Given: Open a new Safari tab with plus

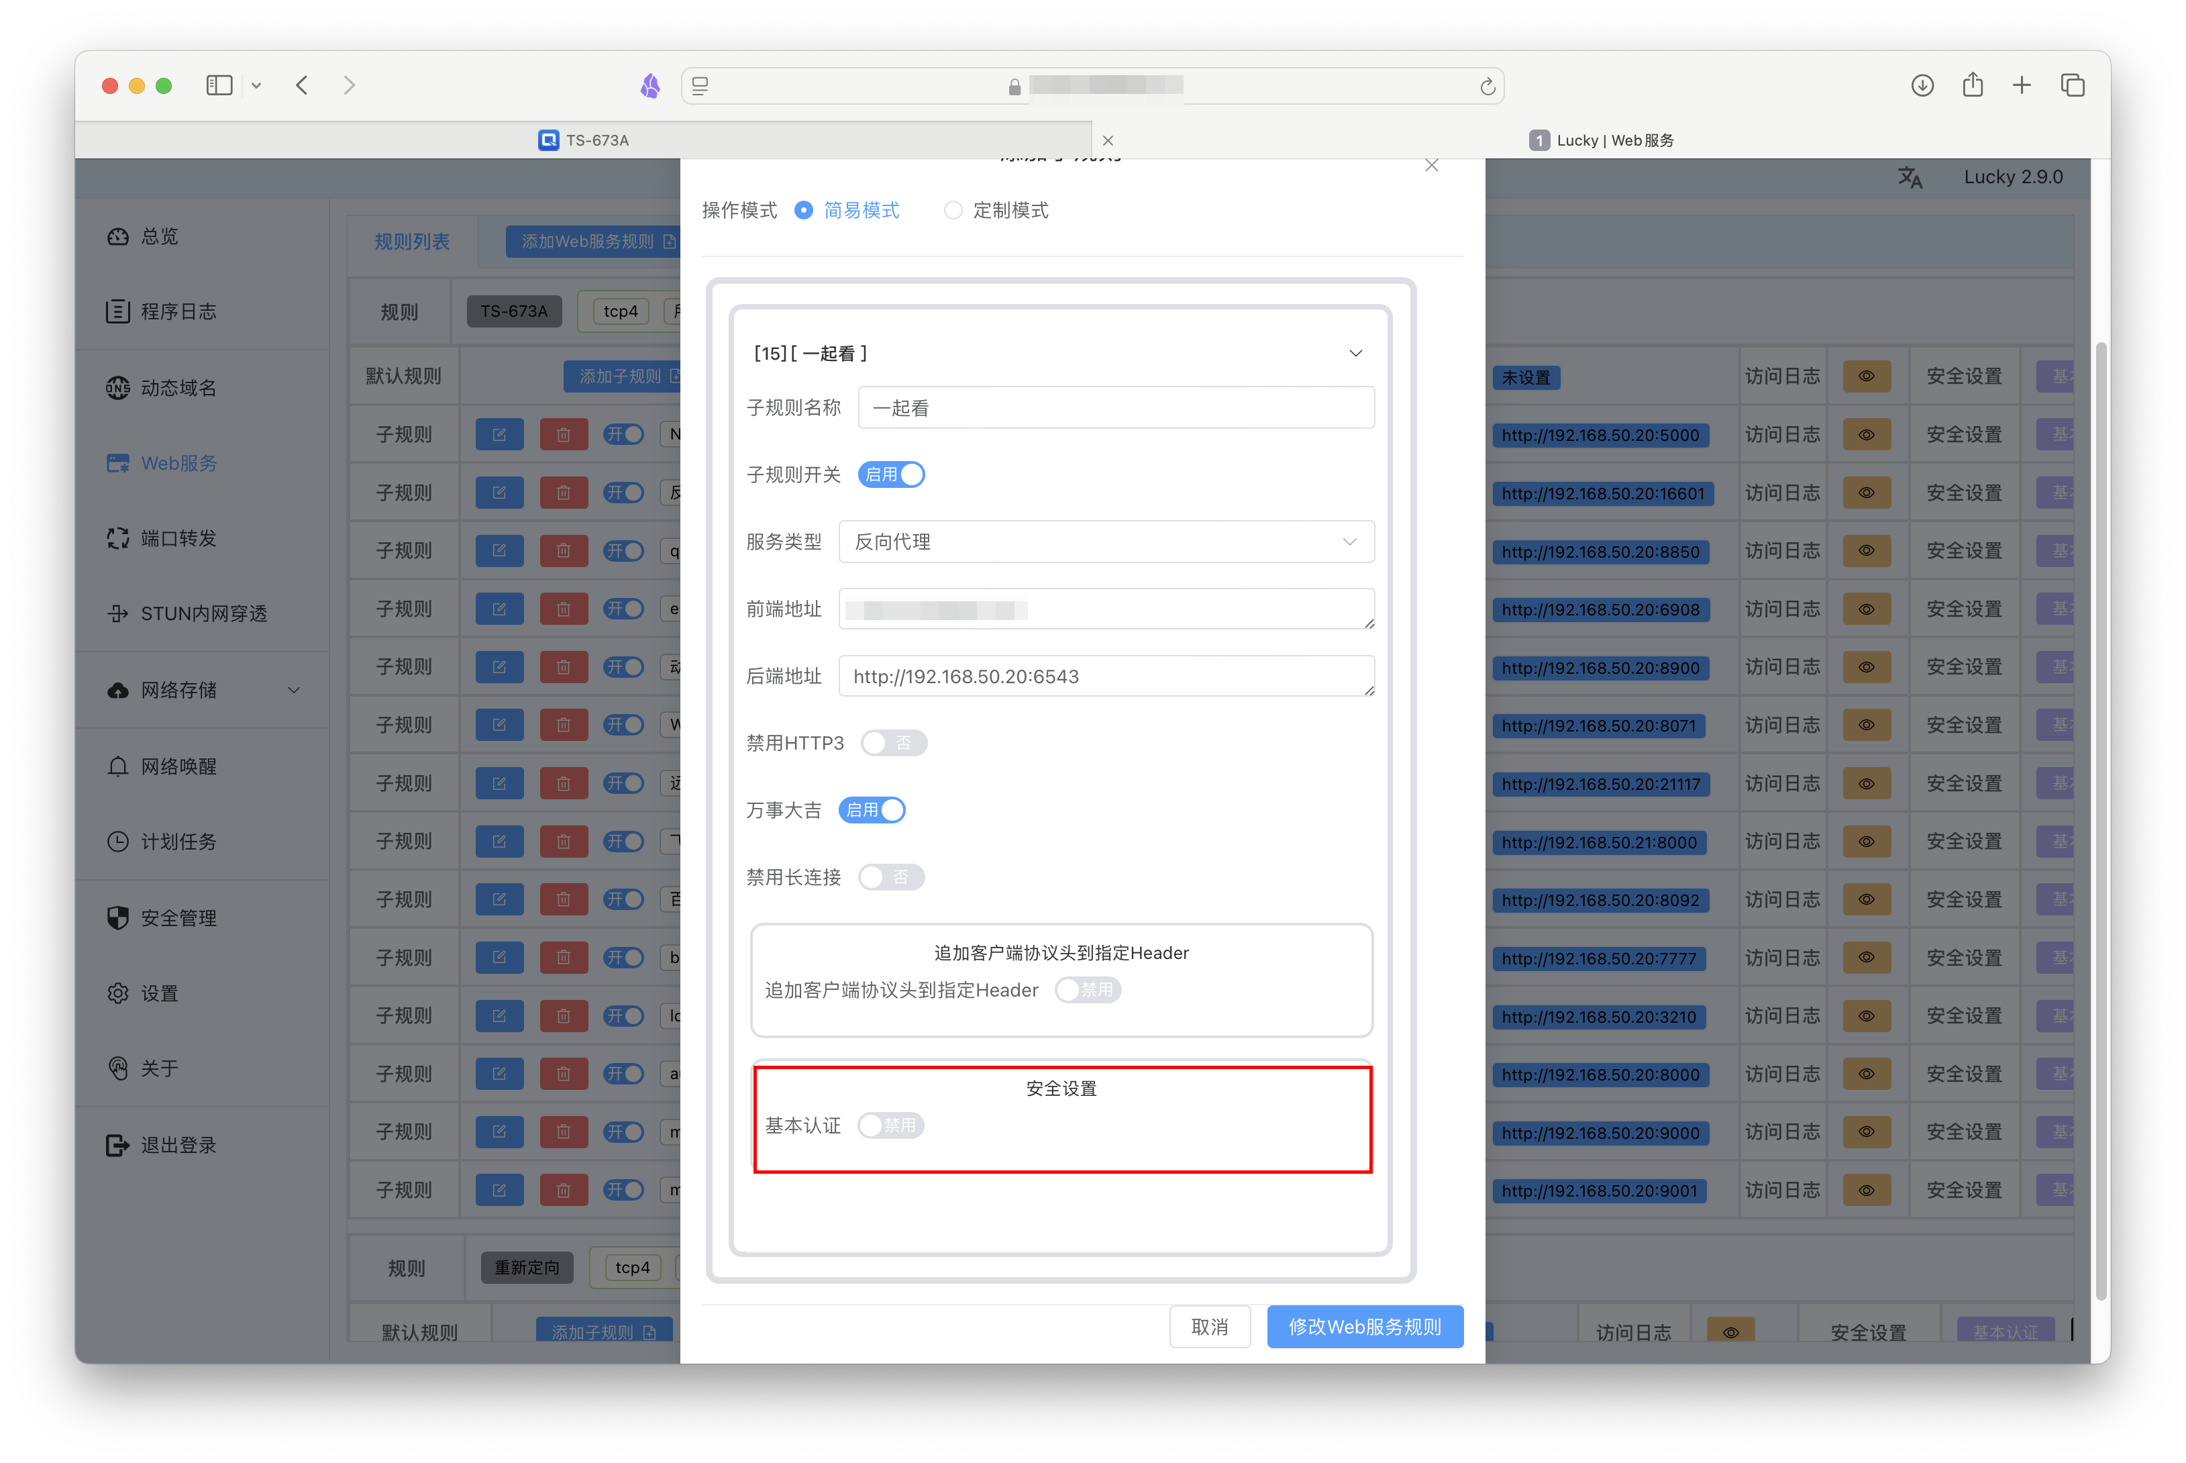Looking at the screenshot, I should tap(2022, 86).
